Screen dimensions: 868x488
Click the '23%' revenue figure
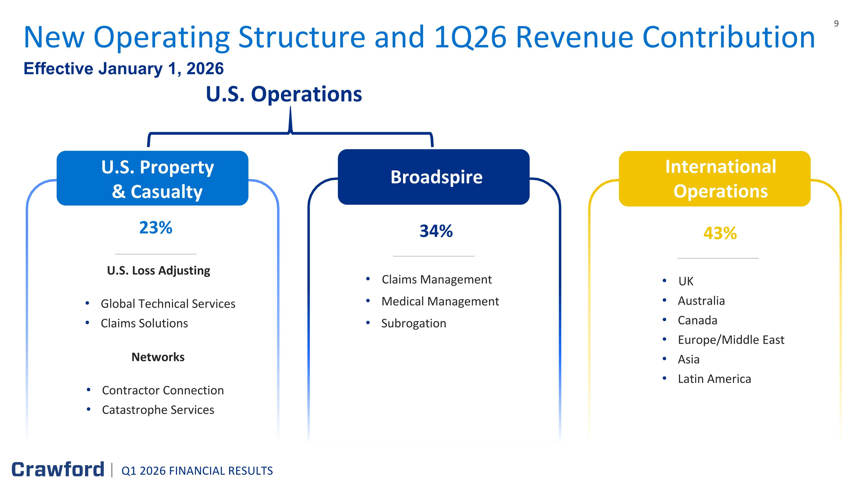tap(156, 228)
